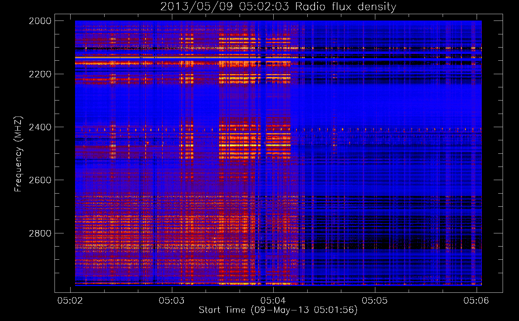Click the 05:04 time tick label

pyautogui.click(x=273, y=300)
